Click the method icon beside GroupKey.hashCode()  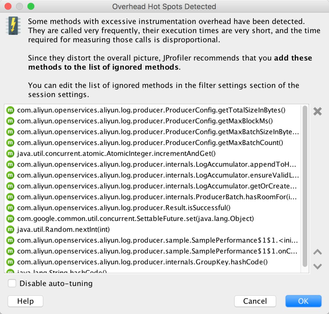point(11,262)
